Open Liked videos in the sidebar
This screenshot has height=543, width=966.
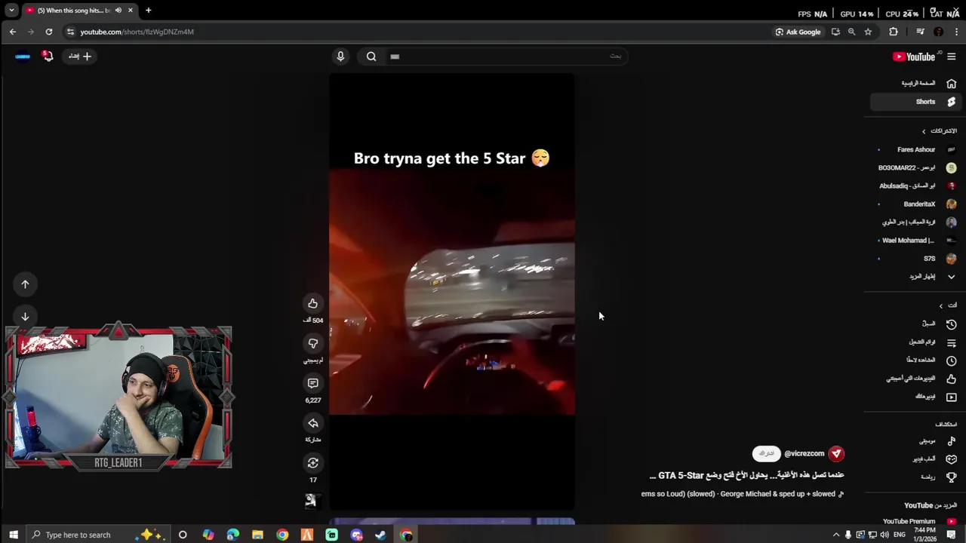click(x=914, y=379)
